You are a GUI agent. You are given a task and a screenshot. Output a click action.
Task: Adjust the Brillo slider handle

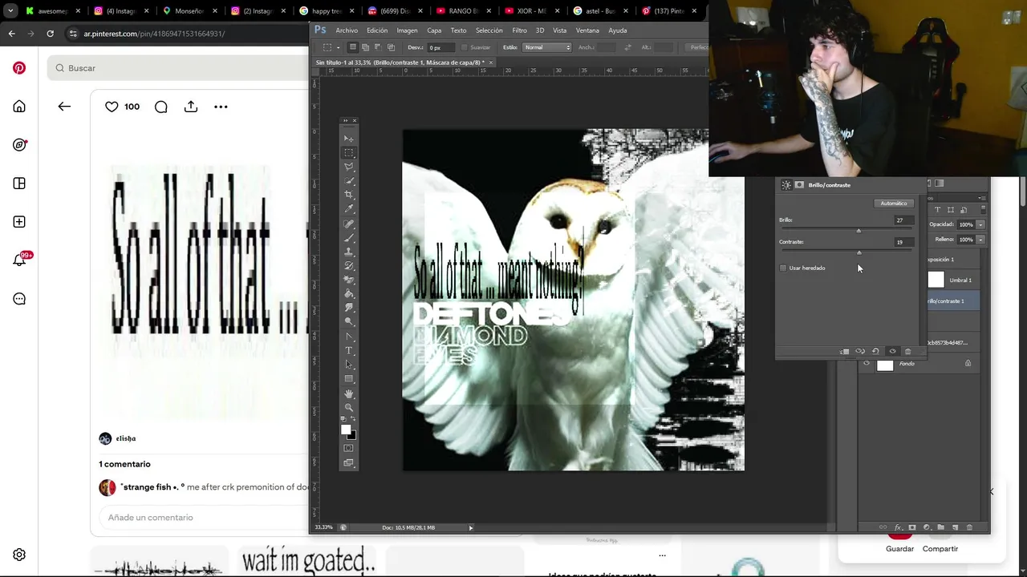click(859, 231)
